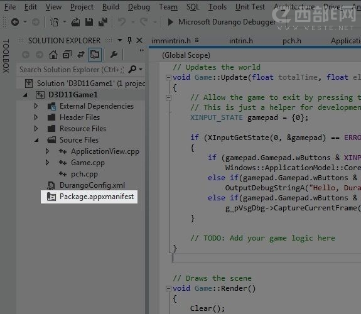Click the XINPUT_STATE type in code
The image size is (361, 314).
(x=216, y=117)
